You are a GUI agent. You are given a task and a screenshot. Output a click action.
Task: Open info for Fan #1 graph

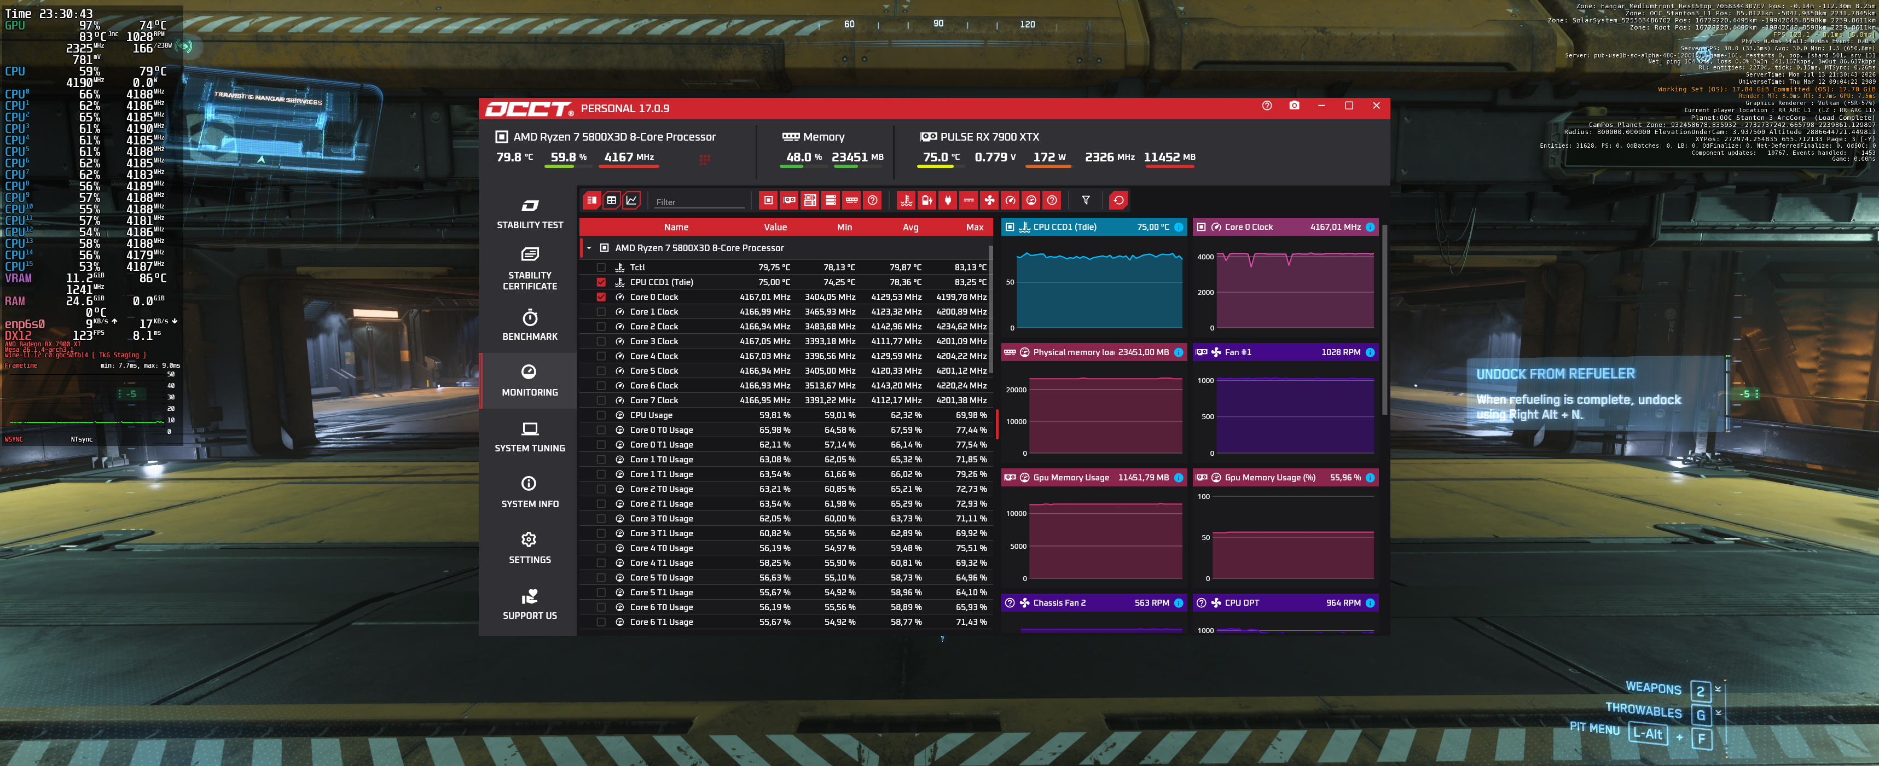click(1370, 352)
